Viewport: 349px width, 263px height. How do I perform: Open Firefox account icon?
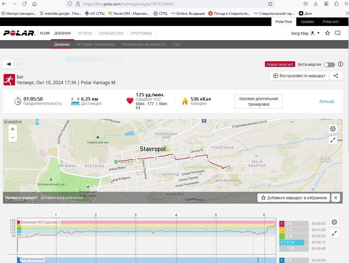[326, 4]
